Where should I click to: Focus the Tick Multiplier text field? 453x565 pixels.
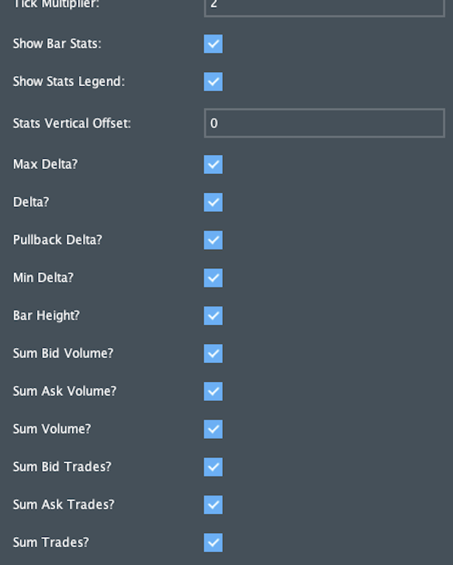pyautogui.click(x=324, y=6)
